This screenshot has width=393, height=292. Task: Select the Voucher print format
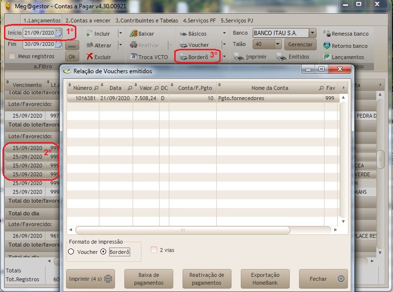71,252
